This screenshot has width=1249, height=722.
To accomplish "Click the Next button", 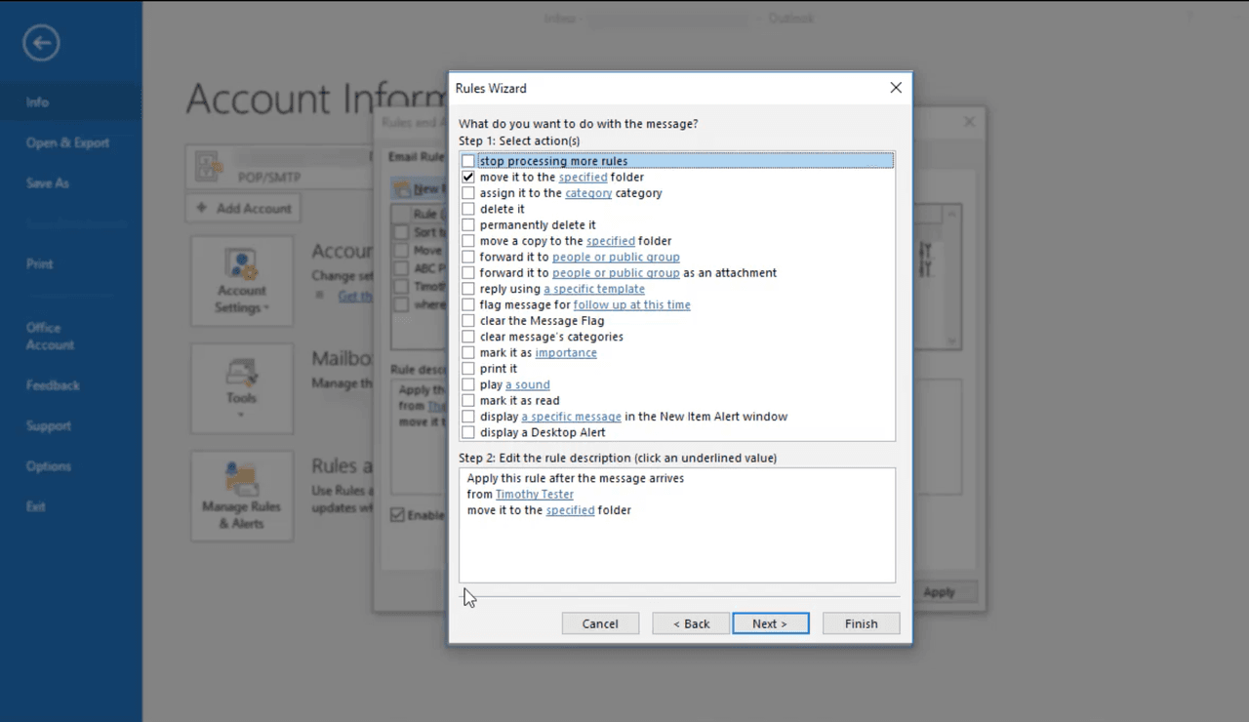I will (770, 623).
